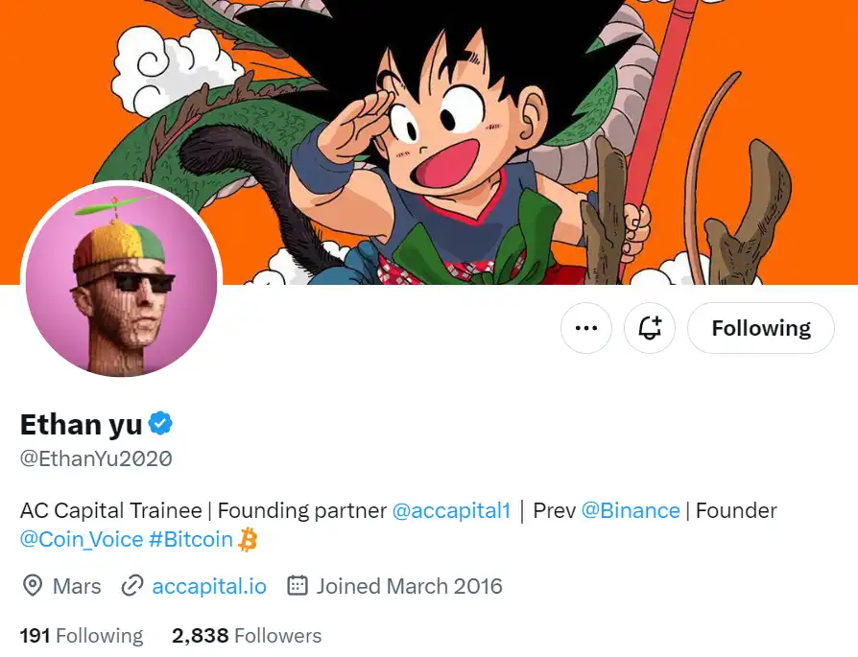Viewport: 858px width, 657px height.
Task: Open the 2,838 Followers list
Action: [x=247, y=635]
